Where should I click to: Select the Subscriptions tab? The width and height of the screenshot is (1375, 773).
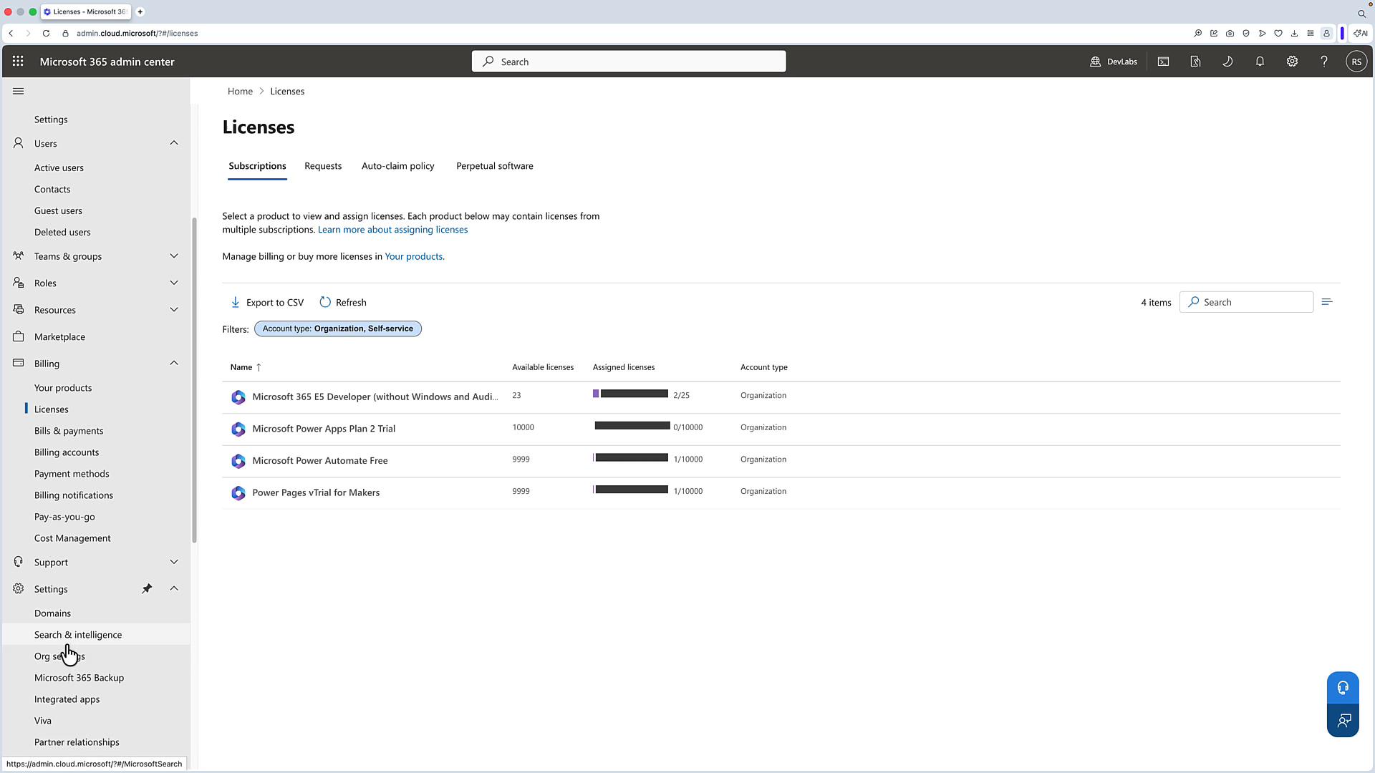[257, 166]
